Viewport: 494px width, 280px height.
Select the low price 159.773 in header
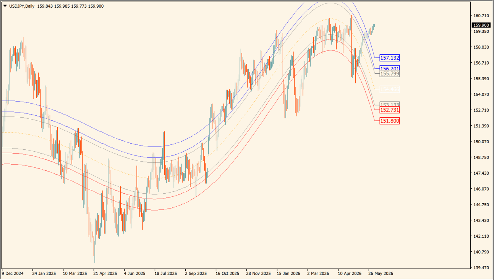coord(79,6)
